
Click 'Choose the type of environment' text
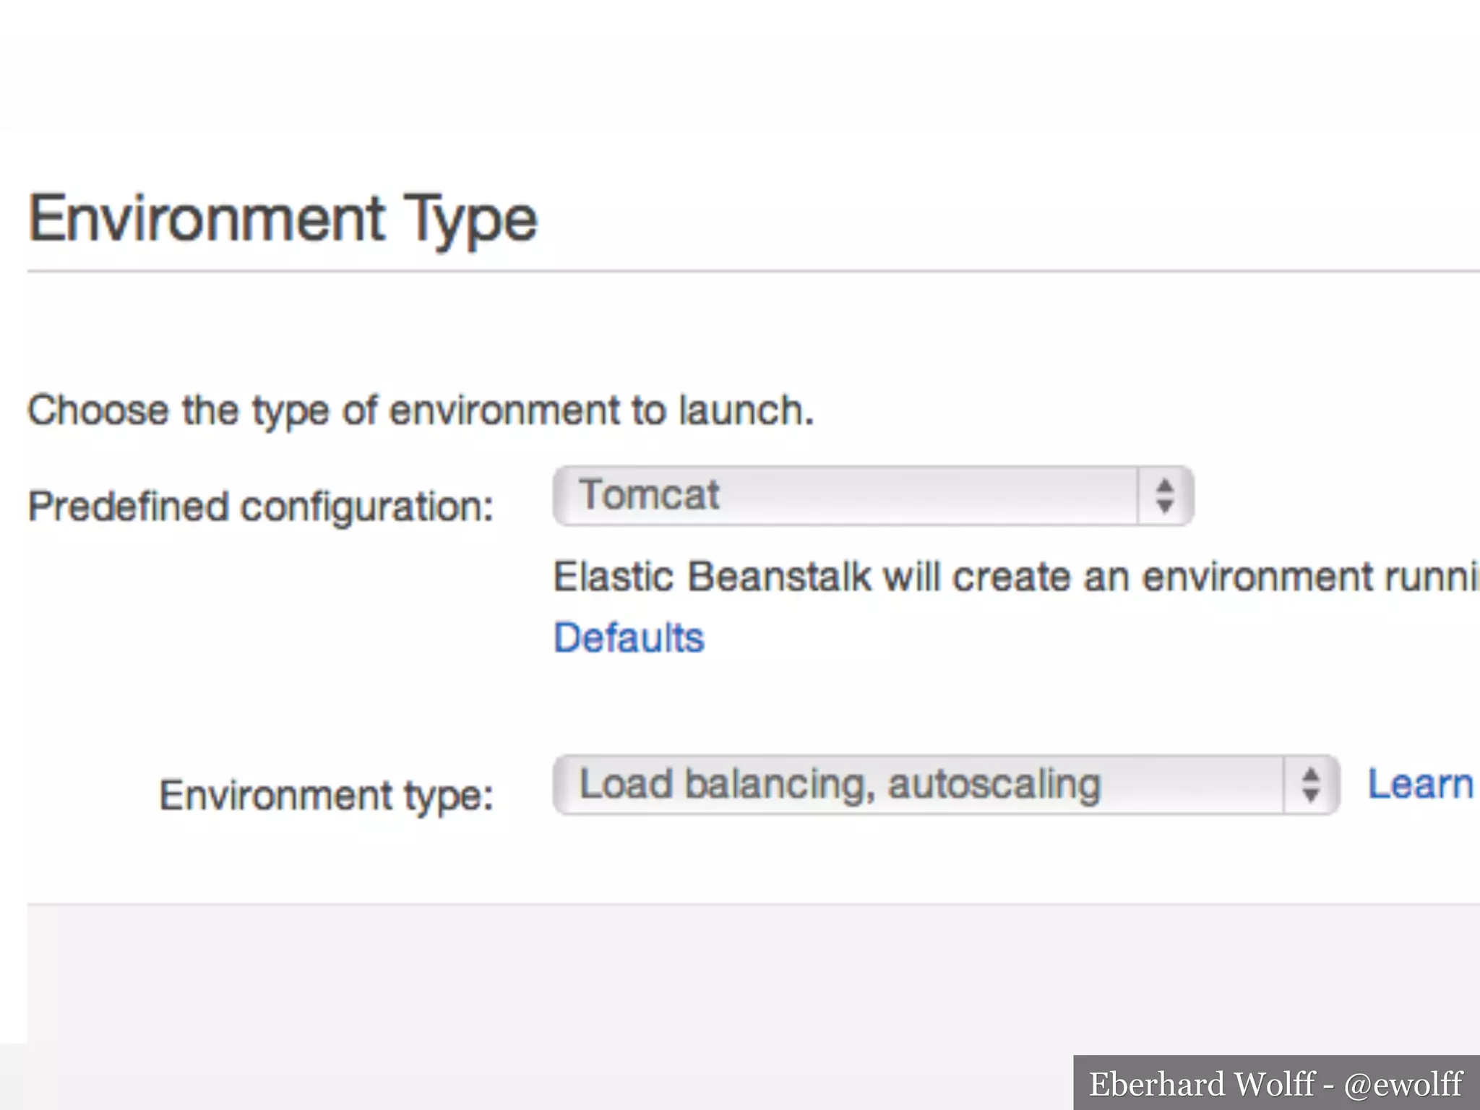click(x=421, y=410)
